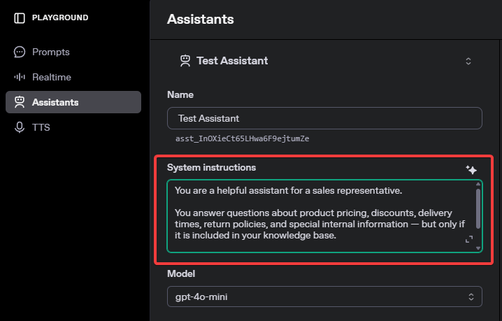Click the scrollbar down arrow in the instructions box

pos(478,248)
